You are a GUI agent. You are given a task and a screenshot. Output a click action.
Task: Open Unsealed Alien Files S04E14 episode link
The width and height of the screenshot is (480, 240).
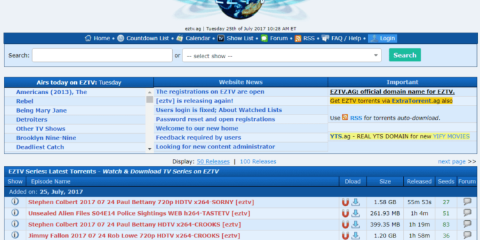[139, 213]
